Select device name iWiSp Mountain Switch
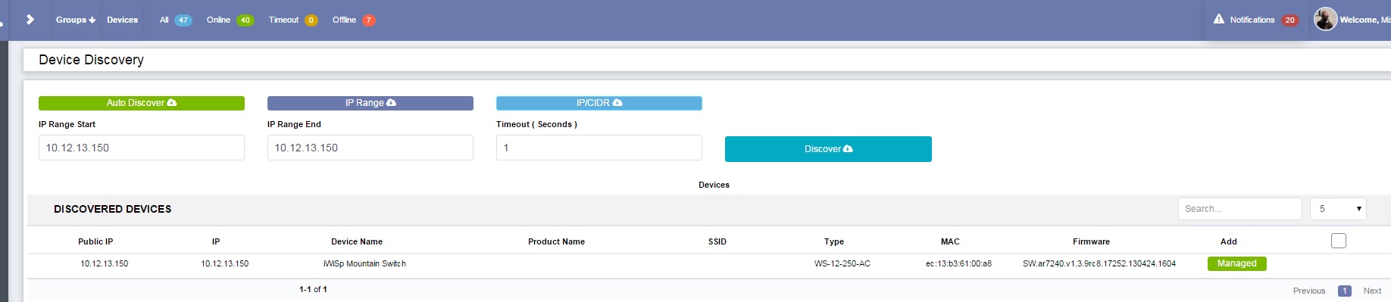Image resolution: width=1391 pixels, height=302 pixels. 364,263
